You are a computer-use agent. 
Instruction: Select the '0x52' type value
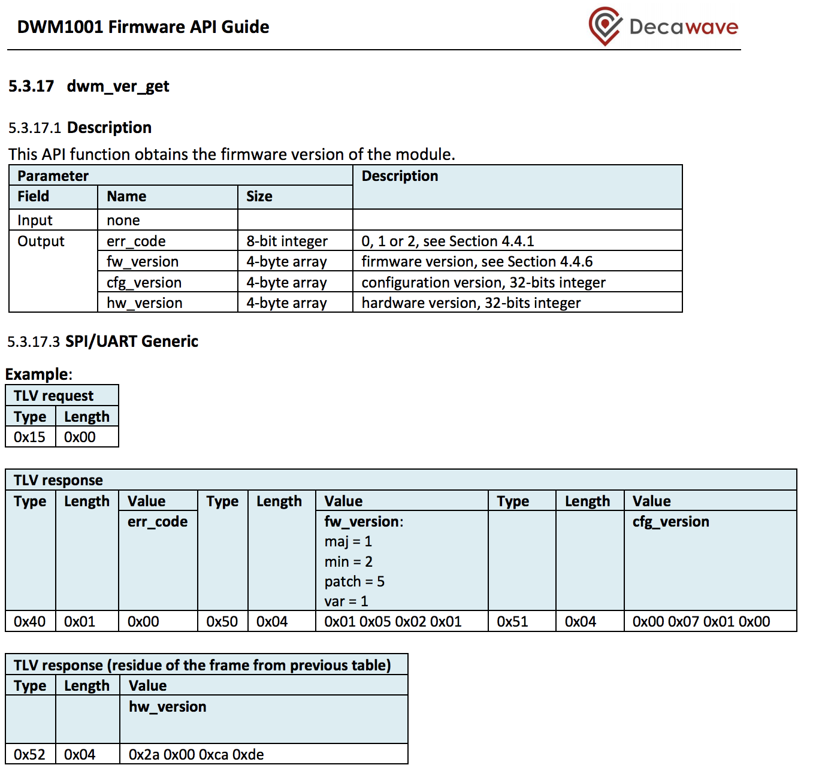29,755
